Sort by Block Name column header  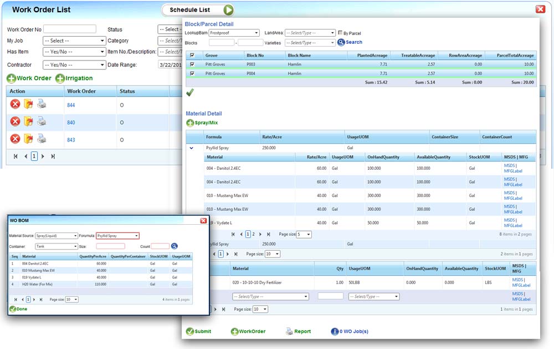click(299, 55)
